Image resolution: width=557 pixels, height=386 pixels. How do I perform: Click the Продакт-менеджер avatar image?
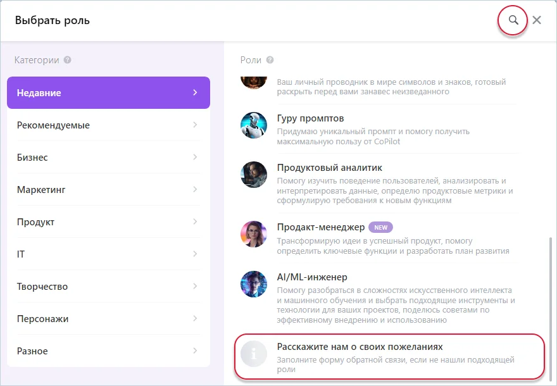point(254,234)
